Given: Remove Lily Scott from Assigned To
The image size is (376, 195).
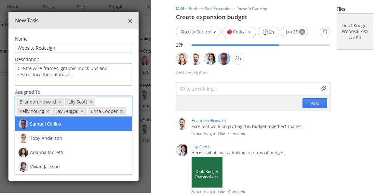Looking at the screenshot, I should 91,102.
